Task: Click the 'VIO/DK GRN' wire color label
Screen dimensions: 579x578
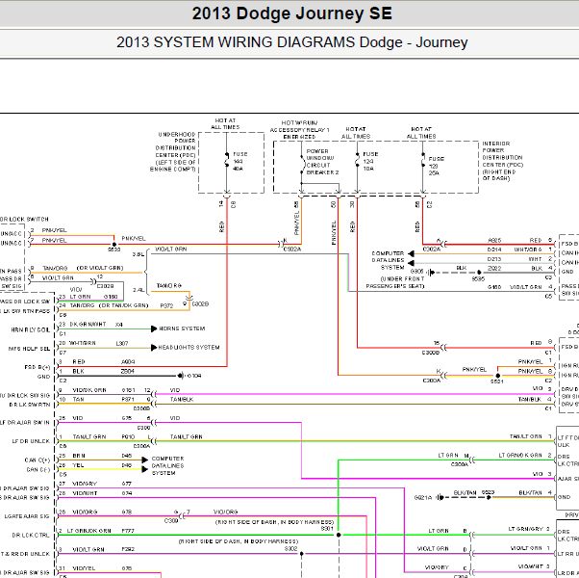Action: coord(89,390)
